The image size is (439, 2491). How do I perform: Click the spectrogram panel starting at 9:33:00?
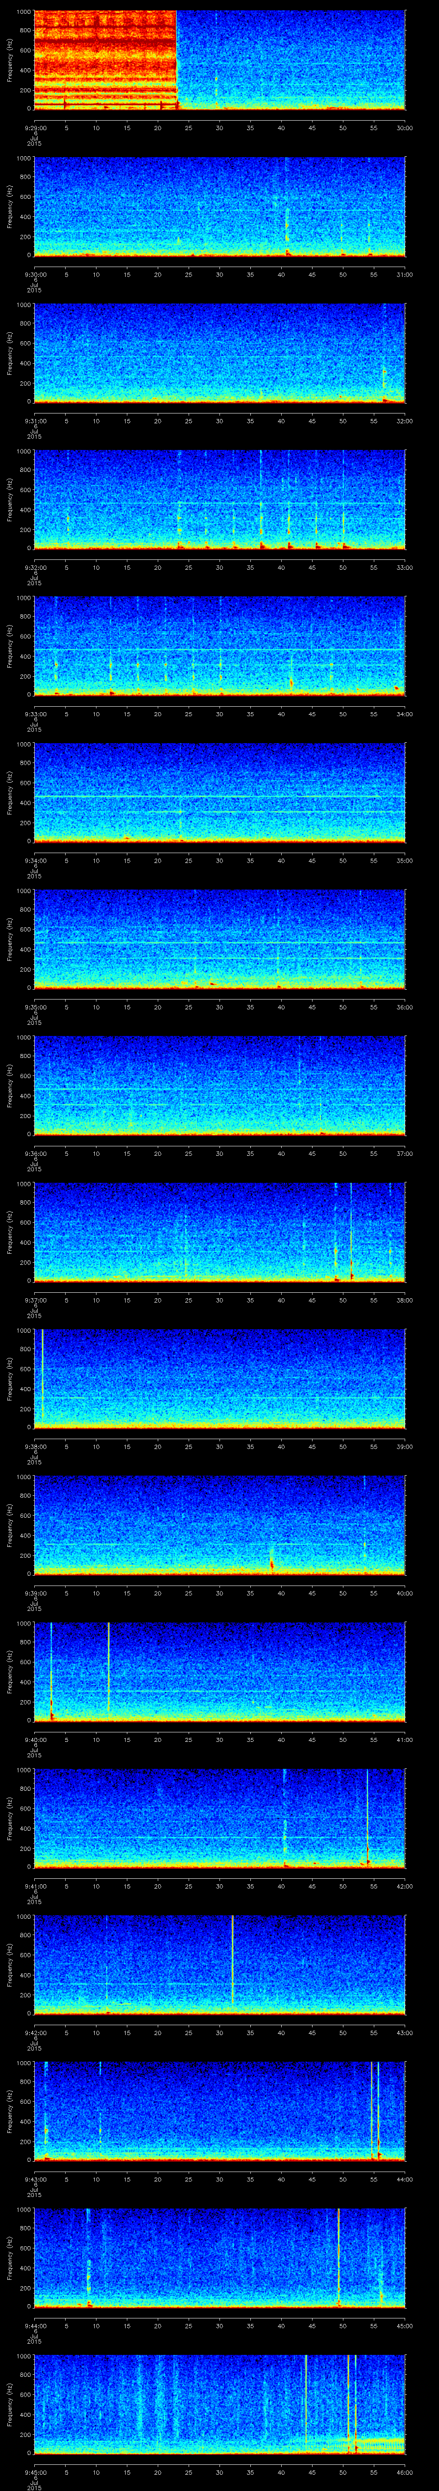pyautogui.click(x=219, y=646)
